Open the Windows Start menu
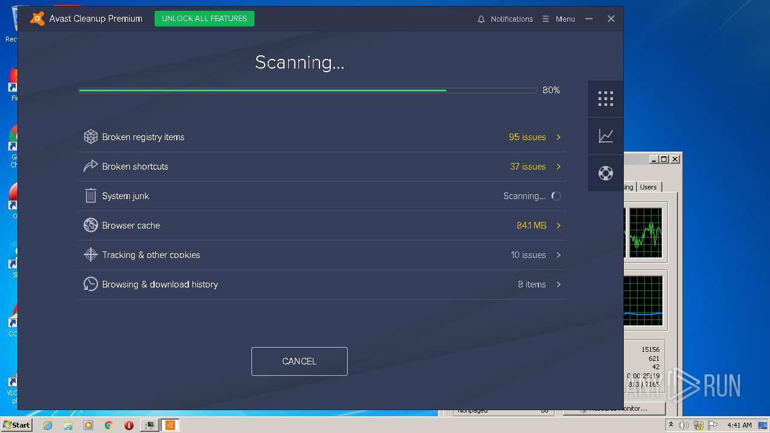The width and height of the screenshot is (770, 433). click(x=16, y=425)
